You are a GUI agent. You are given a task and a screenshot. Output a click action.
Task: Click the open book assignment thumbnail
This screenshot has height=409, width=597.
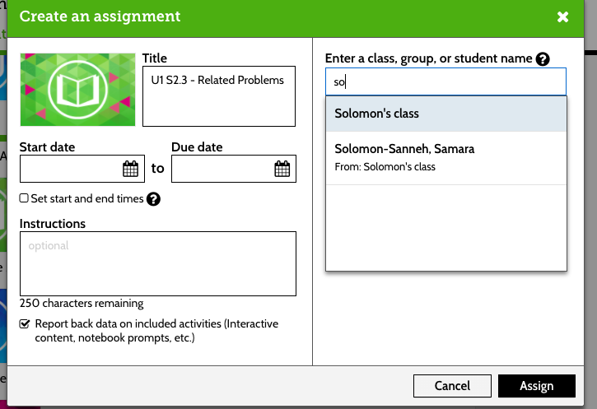(77, 90)
